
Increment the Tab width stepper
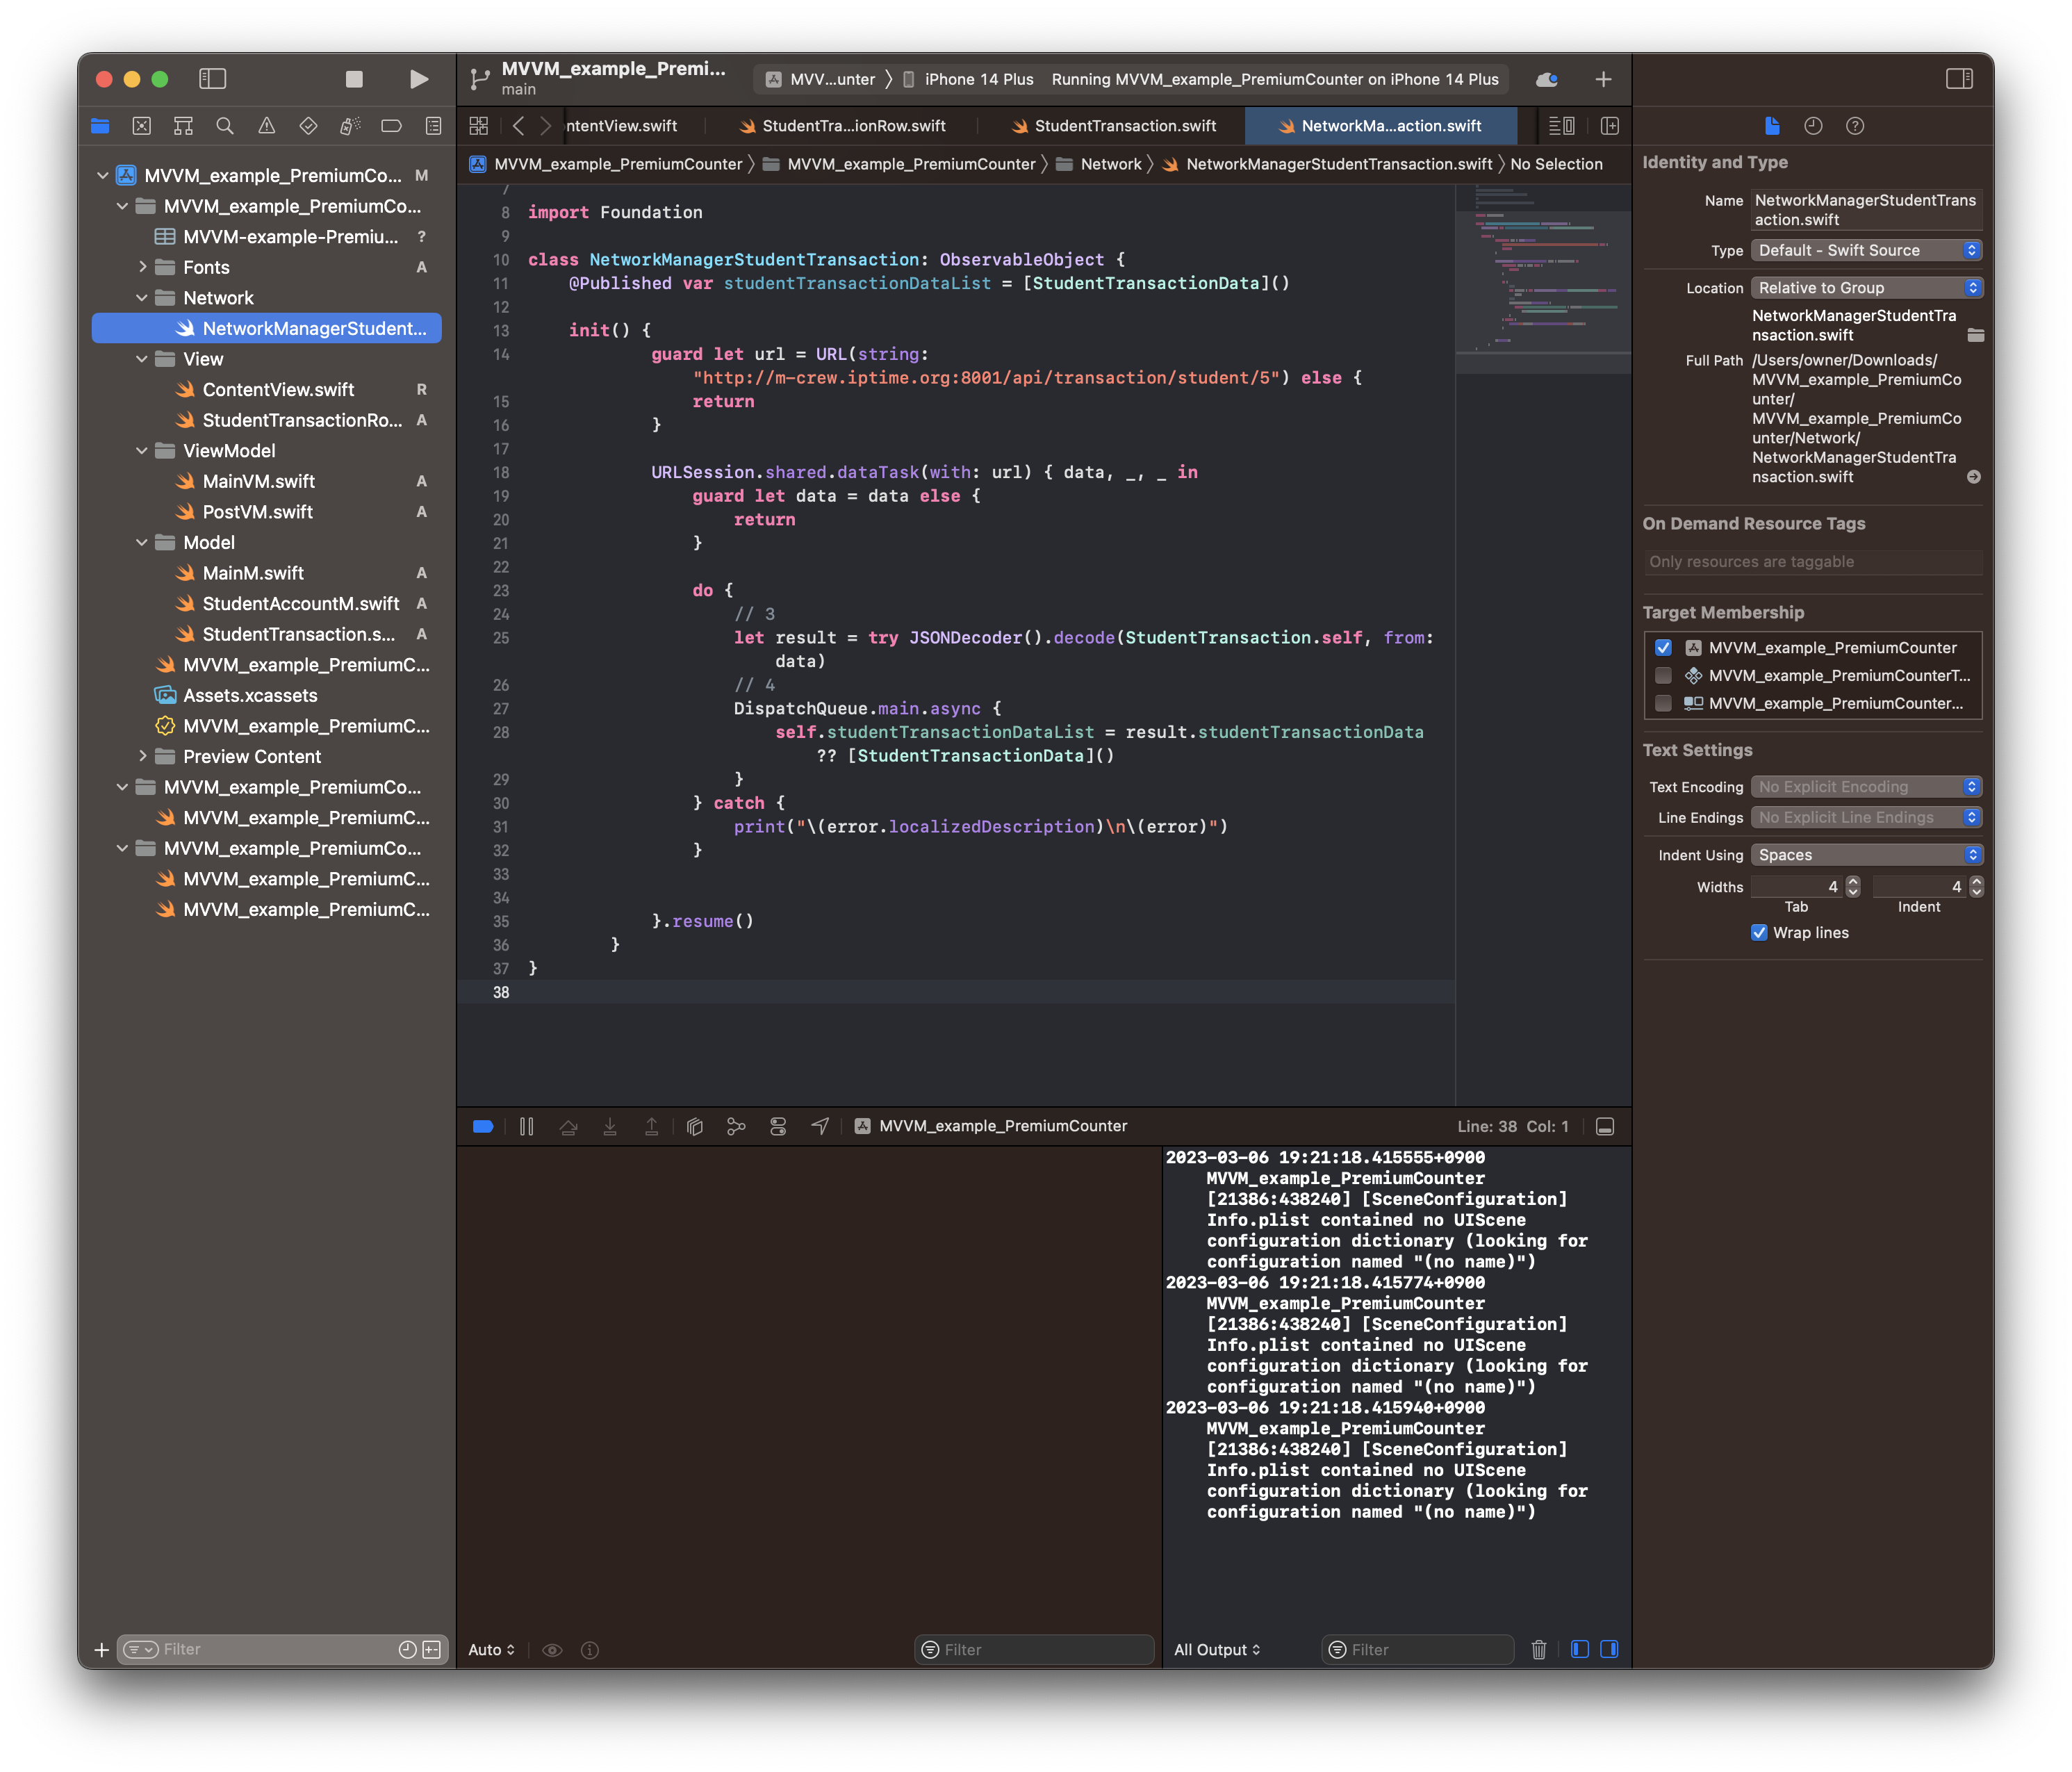click(x=1853, y=882)
